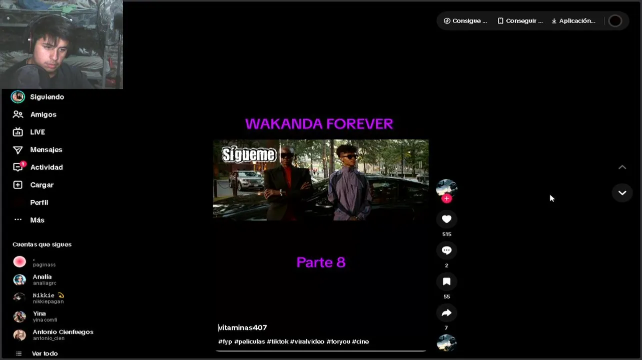Viewport: 642px width, 360px height.
Task: Save video with the bookmark icon
Action: click(447, 281)
